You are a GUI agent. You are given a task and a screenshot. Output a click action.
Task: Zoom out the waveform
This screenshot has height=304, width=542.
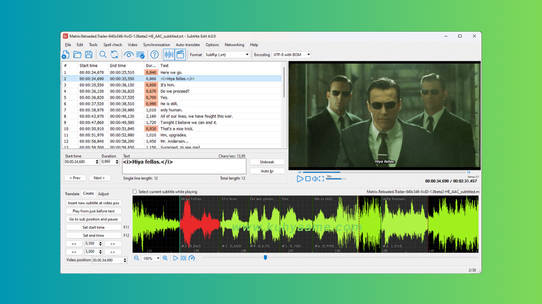[137, 258]
